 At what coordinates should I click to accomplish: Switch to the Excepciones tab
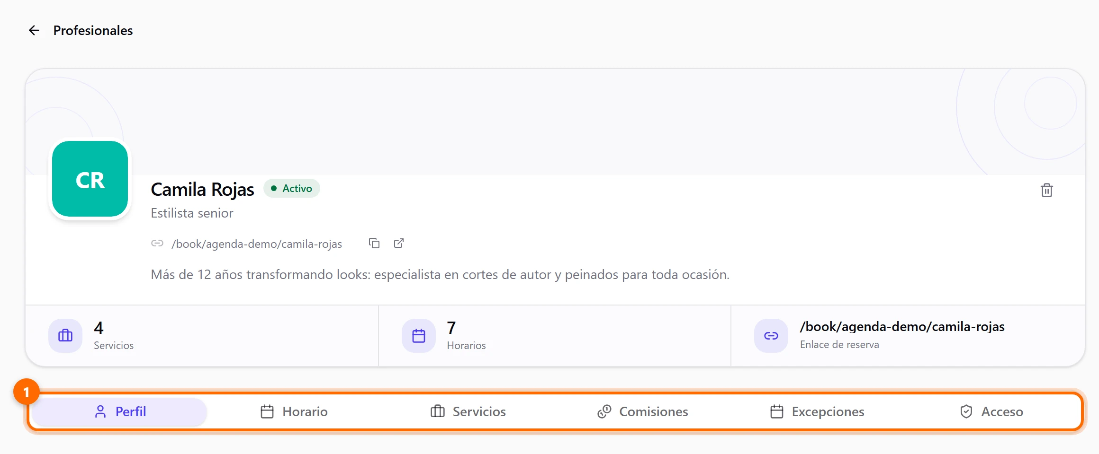[817, 411]
